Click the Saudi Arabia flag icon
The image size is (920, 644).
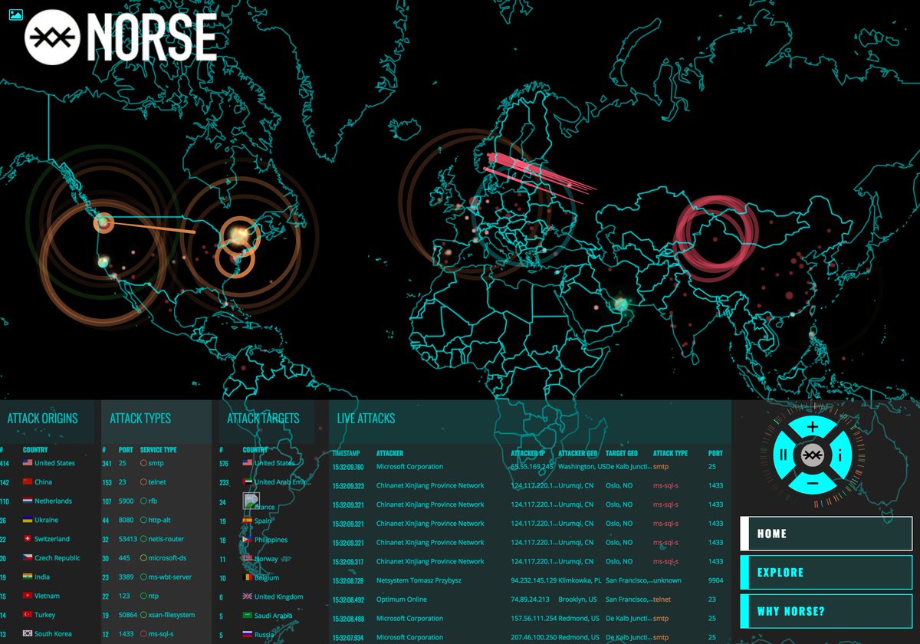[248, 616]
